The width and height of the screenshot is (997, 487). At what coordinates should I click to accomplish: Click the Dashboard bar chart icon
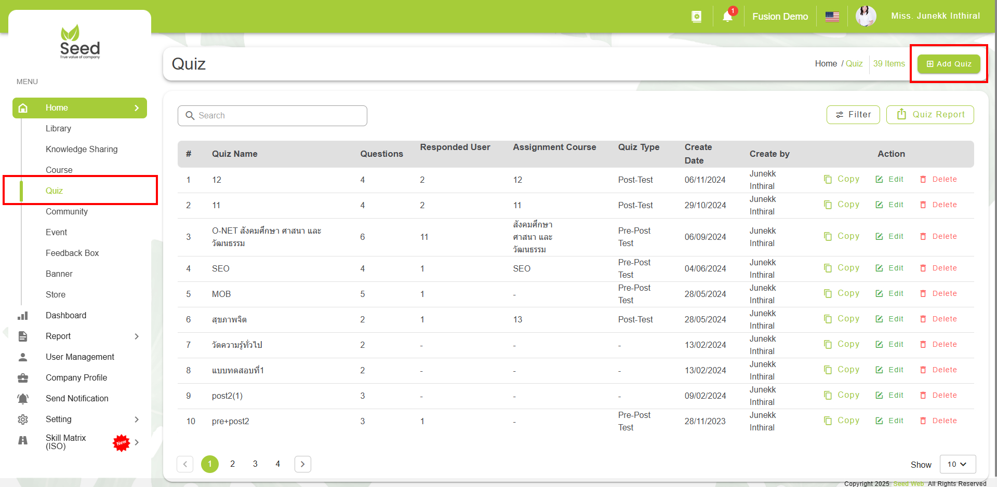point(23,316)
